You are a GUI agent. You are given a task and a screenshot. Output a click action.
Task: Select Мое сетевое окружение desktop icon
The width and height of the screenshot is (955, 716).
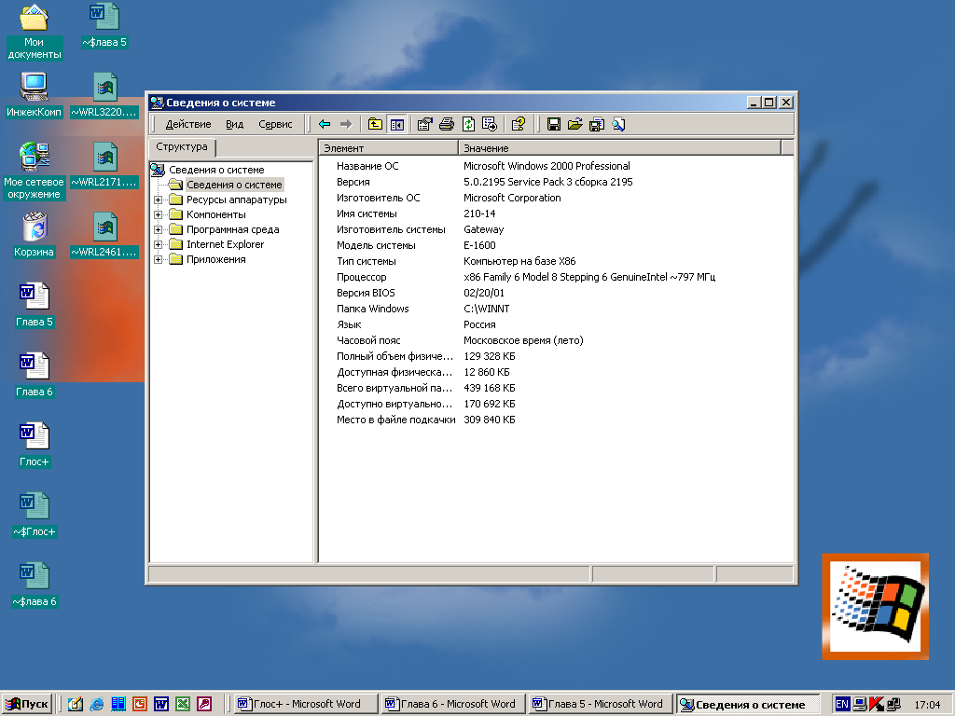tap(35, 172)
